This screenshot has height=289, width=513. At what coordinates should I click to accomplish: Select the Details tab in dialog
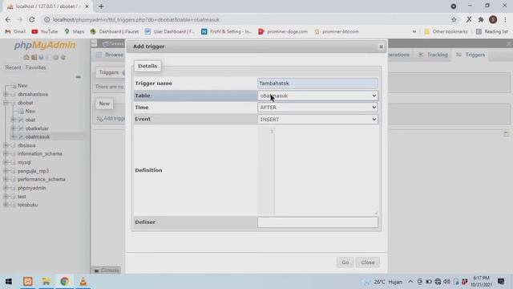pyautogui.click(x=147, y=66)
